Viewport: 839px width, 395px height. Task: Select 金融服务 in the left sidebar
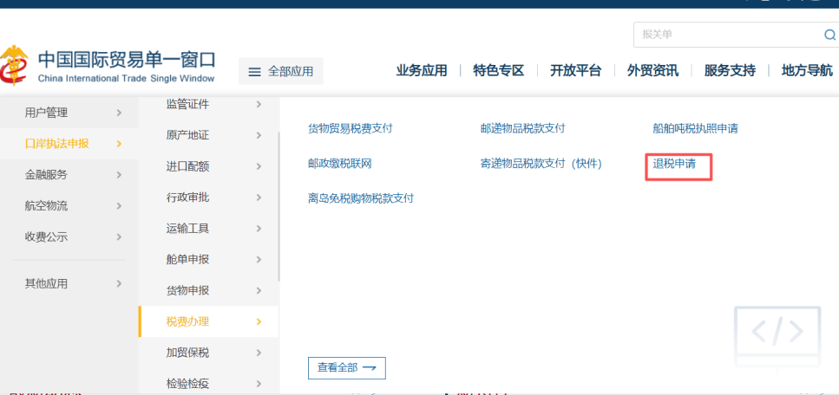(x=69, y=175)
